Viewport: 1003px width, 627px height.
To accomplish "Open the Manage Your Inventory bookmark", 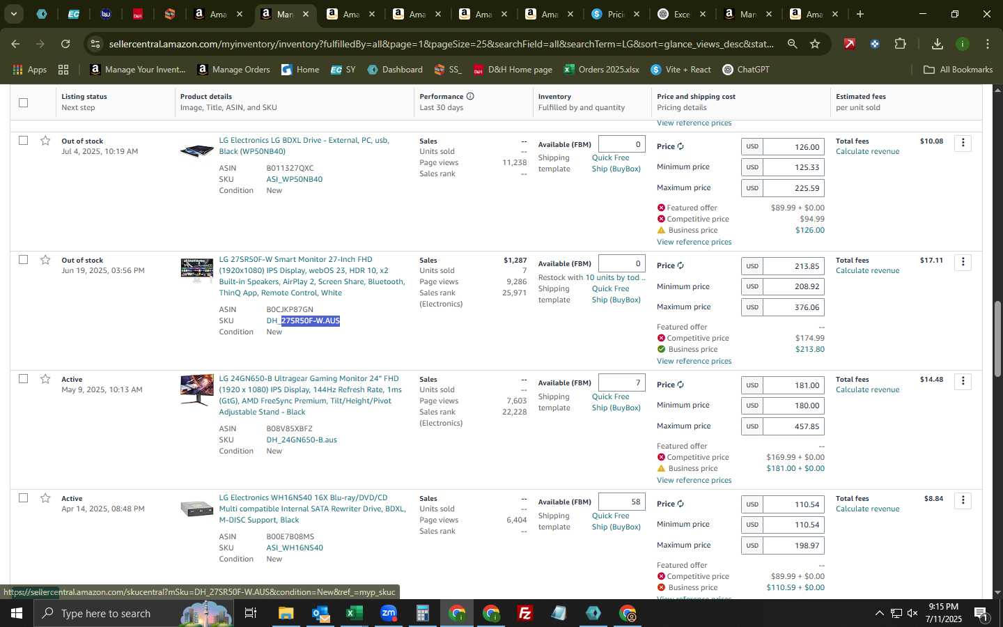I will point(138,70).
